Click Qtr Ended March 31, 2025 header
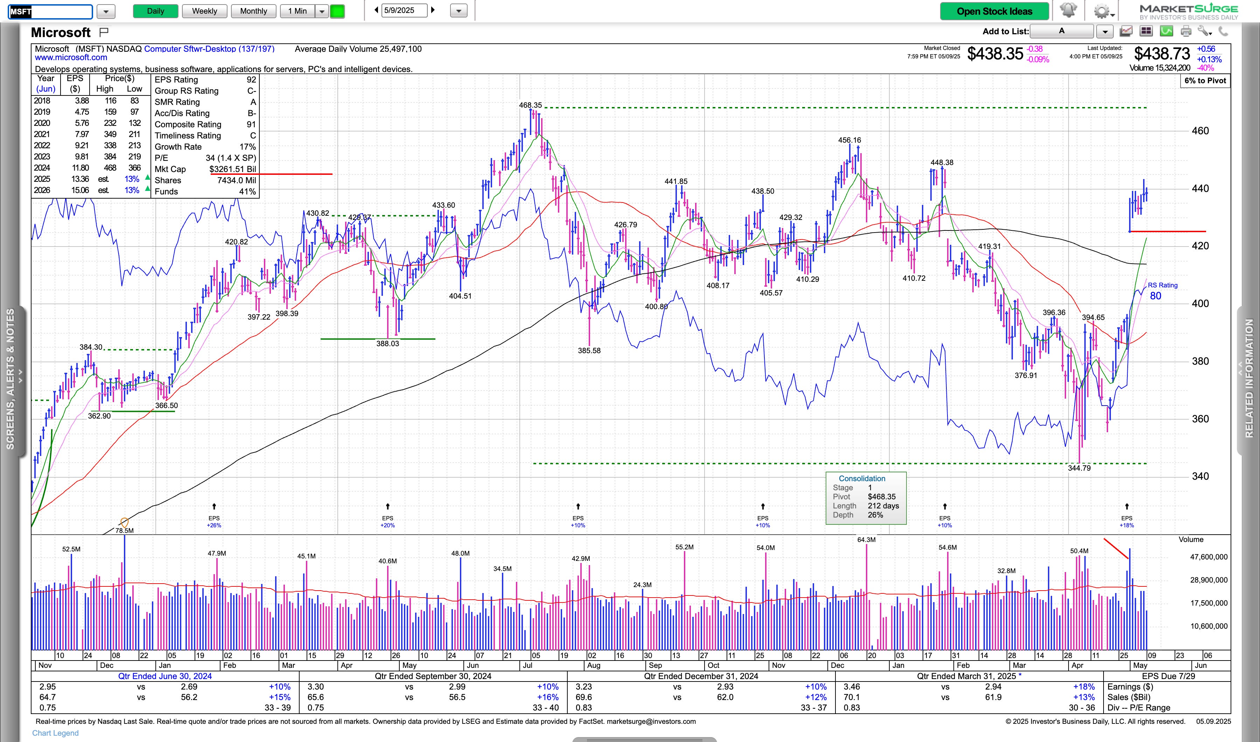The image size is (1260, 742). point(969,676)
